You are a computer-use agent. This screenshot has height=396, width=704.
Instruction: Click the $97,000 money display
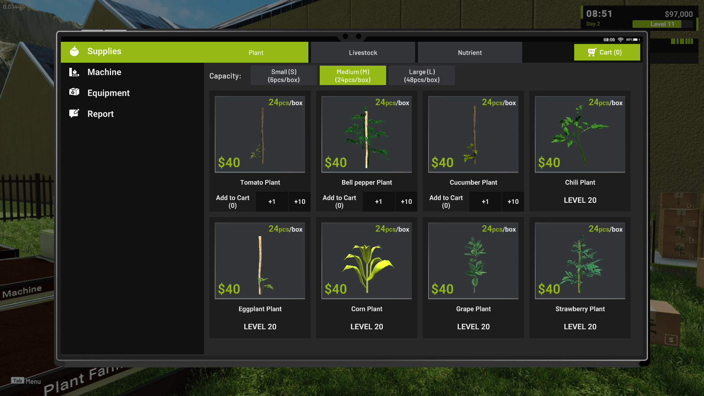coord(679,14)
